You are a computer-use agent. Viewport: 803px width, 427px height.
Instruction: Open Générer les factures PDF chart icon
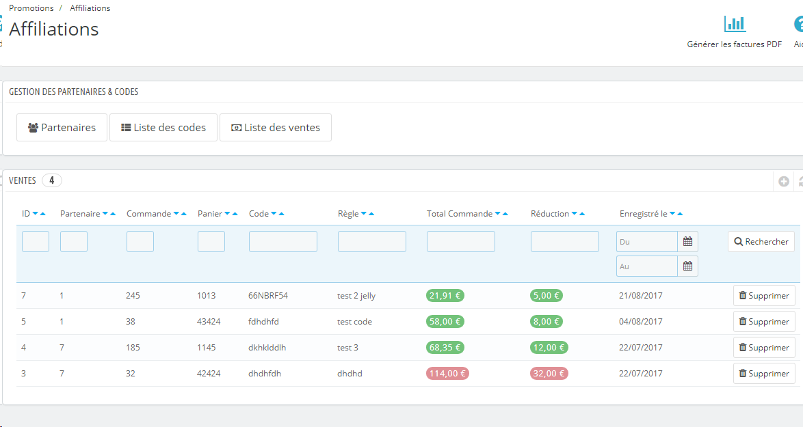(735, 24)
